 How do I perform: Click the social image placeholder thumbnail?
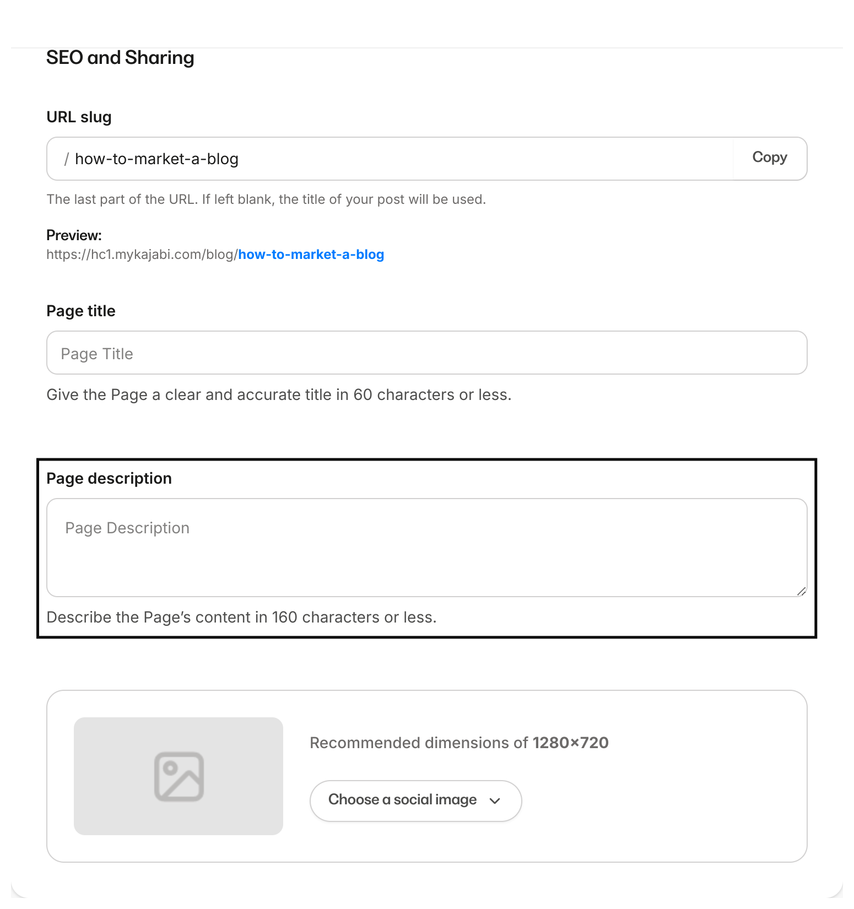[x=179, y=776]
